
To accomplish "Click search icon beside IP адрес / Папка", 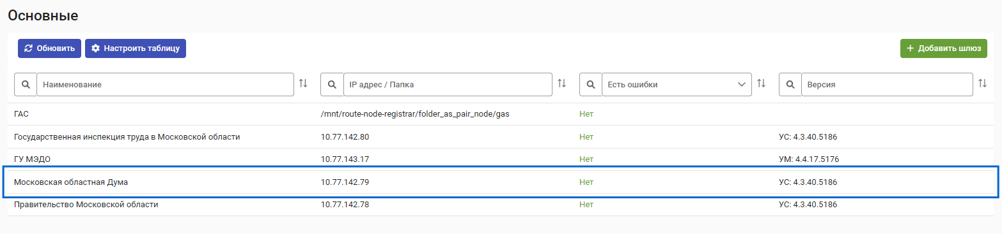I will click(332, 84).
